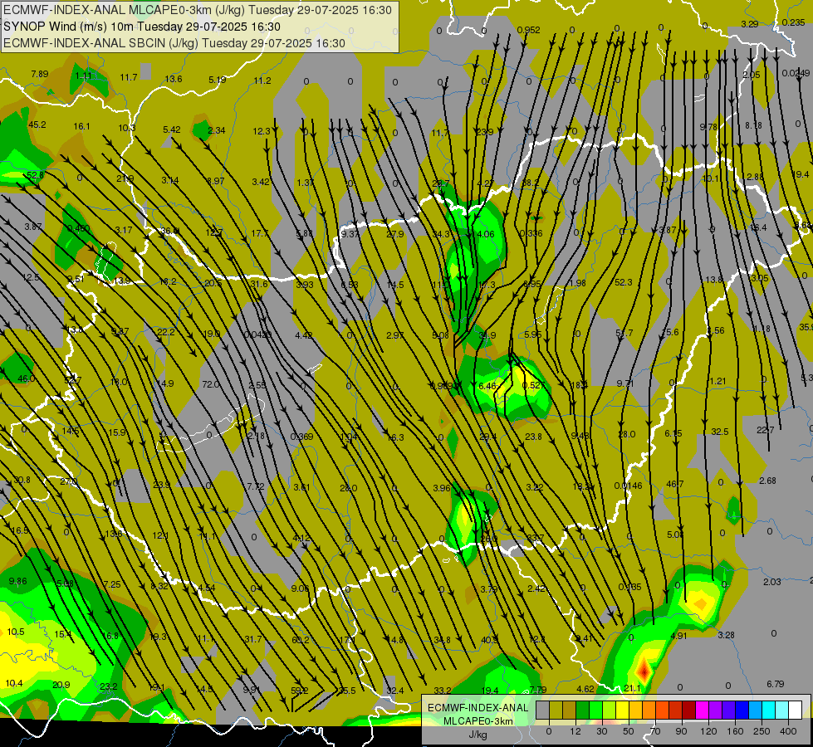
Task: Click the map value 2.68
Action: coord(767,481)
